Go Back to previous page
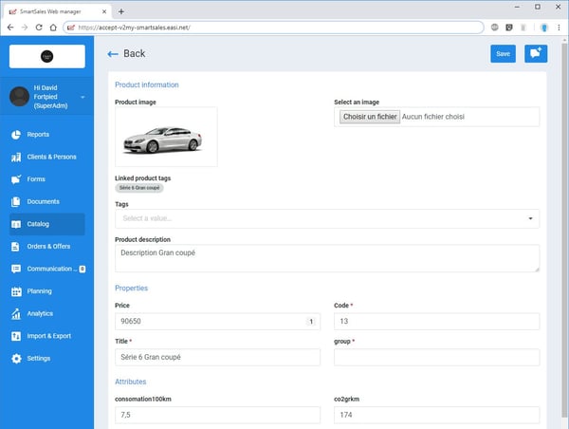The image size is (569, 429). (126, 54)
